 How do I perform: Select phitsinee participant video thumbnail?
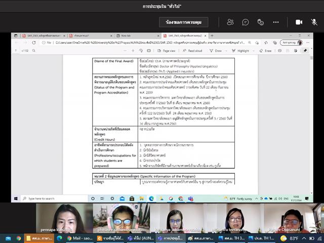(121, 218)
